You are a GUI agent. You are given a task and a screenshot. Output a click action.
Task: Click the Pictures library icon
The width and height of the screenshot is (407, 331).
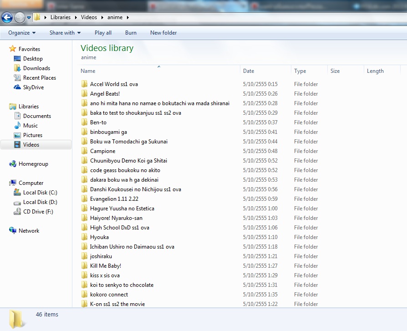click(x=17, y=135)
